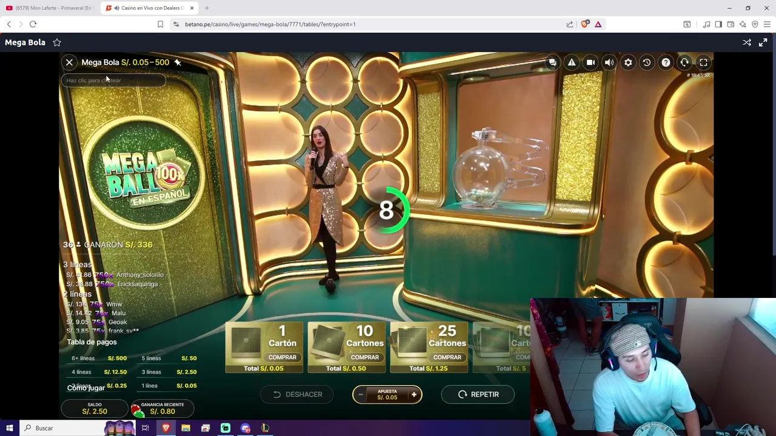
Task: Expand the casino page to fullscreen
Action: (x=763, y=42)
